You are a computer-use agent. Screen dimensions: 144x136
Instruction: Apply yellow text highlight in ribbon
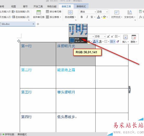tap(104, 17)
